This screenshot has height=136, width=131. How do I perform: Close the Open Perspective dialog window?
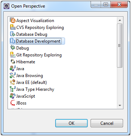coord(119,5)
